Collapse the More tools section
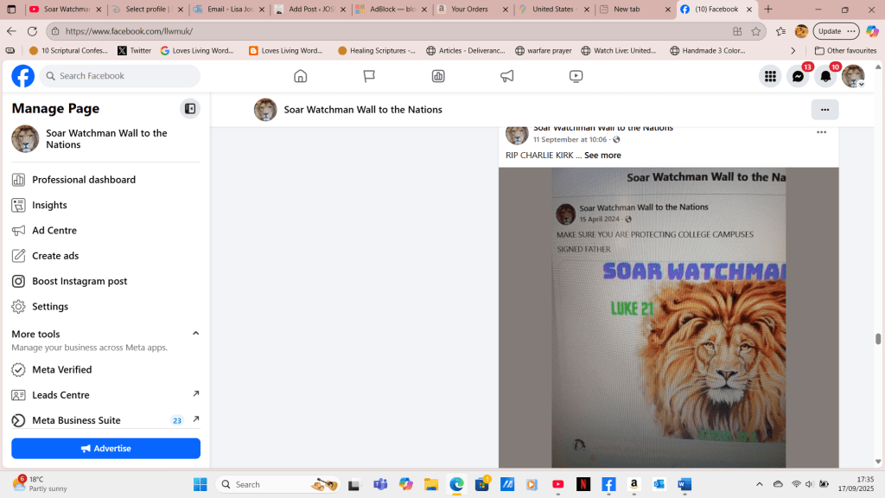885x498 pixels. pos(195,334)
